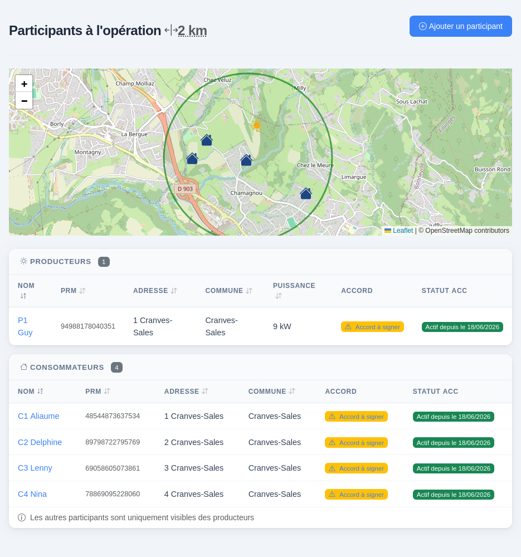This screenshot has width=521, height=557.
Task: Sort consumers table by Commune
Action: (x=292, y=391)
